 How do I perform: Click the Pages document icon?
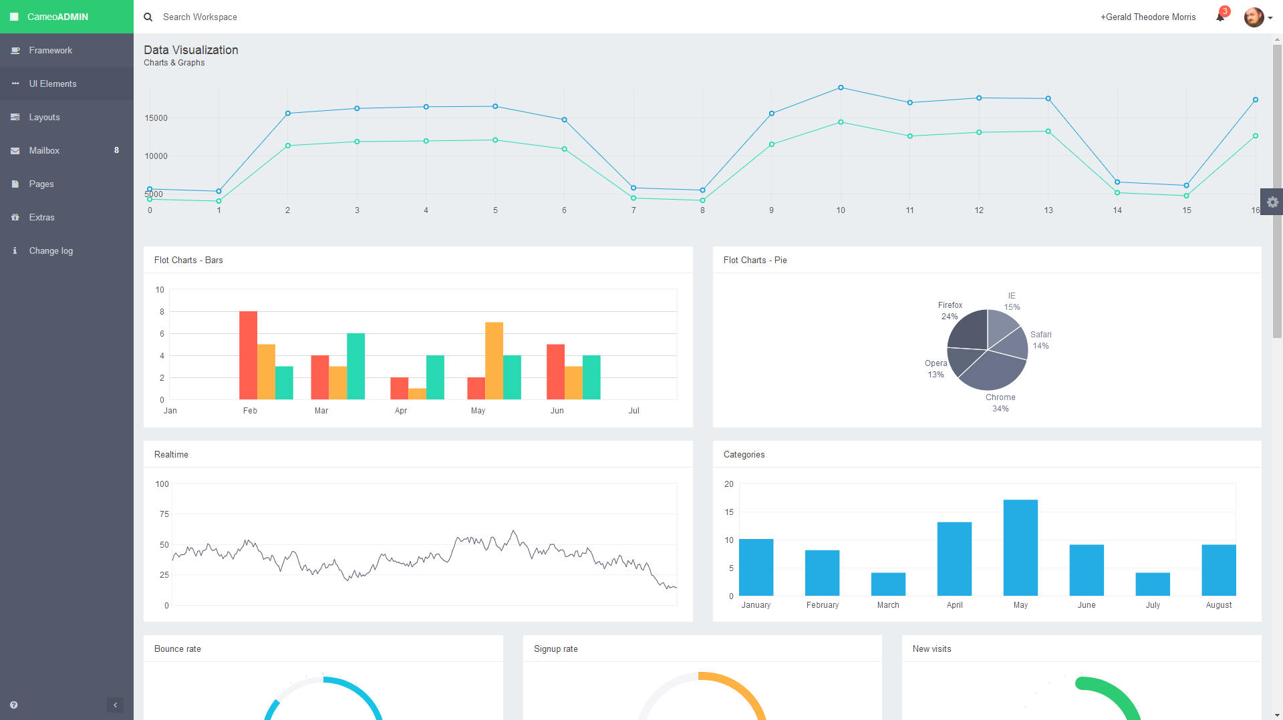(15, 184)
